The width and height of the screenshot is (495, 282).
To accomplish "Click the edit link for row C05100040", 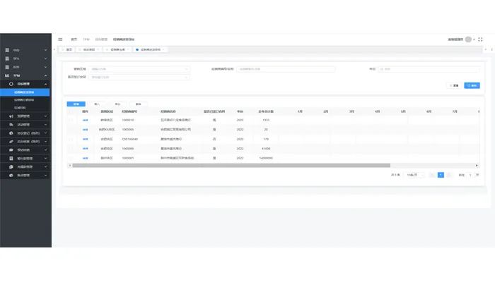I will pos(85,139).
